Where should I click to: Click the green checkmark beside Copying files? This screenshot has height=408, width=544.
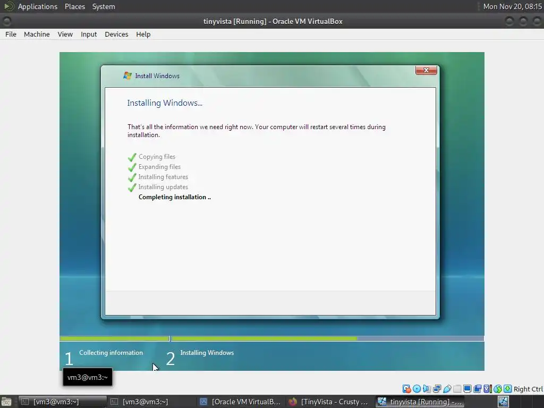(x=132, y=157)
